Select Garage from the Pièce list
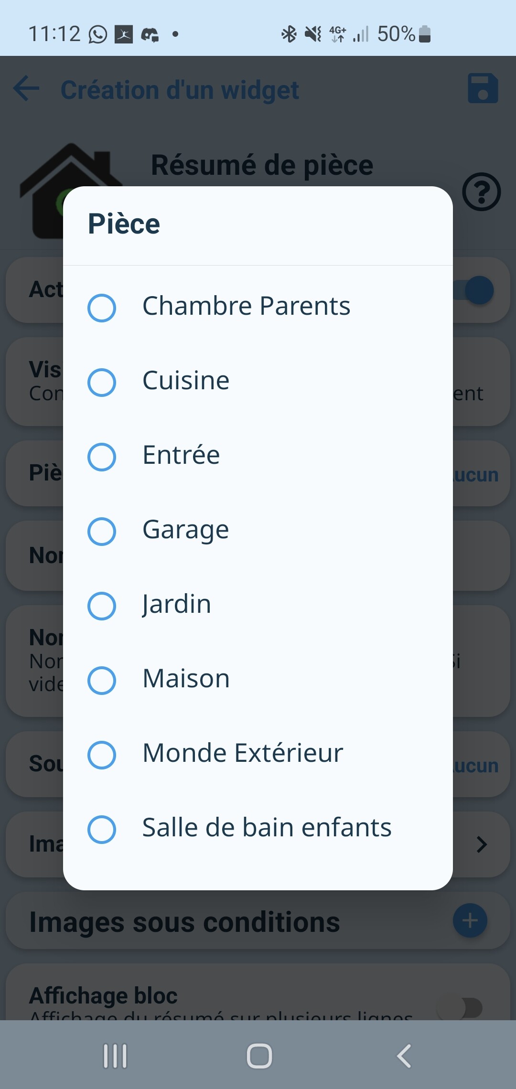 [x=102, y=532]
